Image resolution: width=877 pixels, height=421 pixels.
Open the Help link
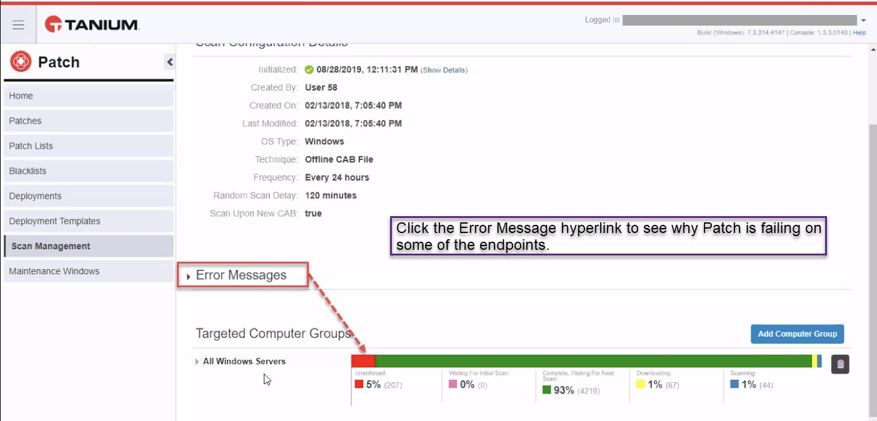tap(859, 32)
